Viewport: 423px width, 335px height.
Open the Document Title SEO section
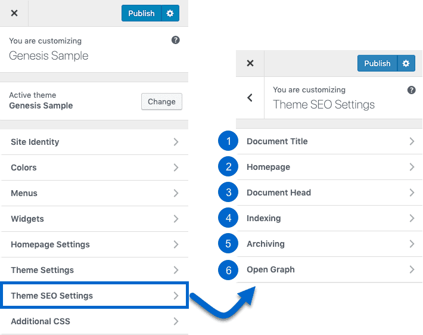coord(329,141)
